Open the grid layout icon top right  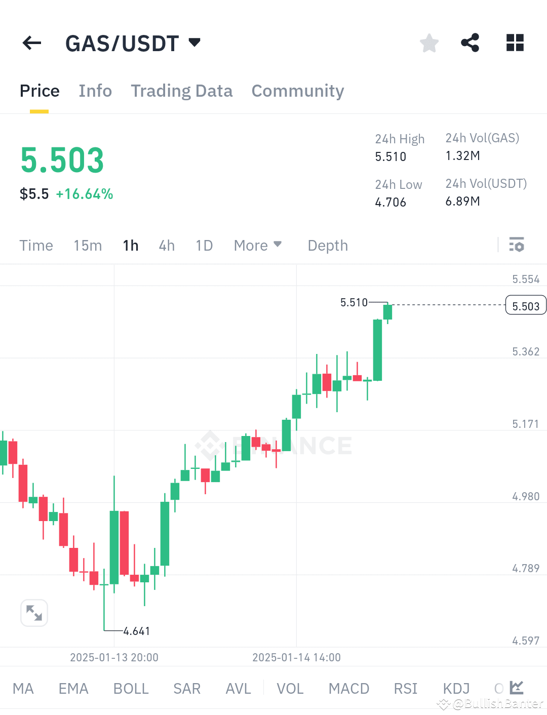pos(515,43)
